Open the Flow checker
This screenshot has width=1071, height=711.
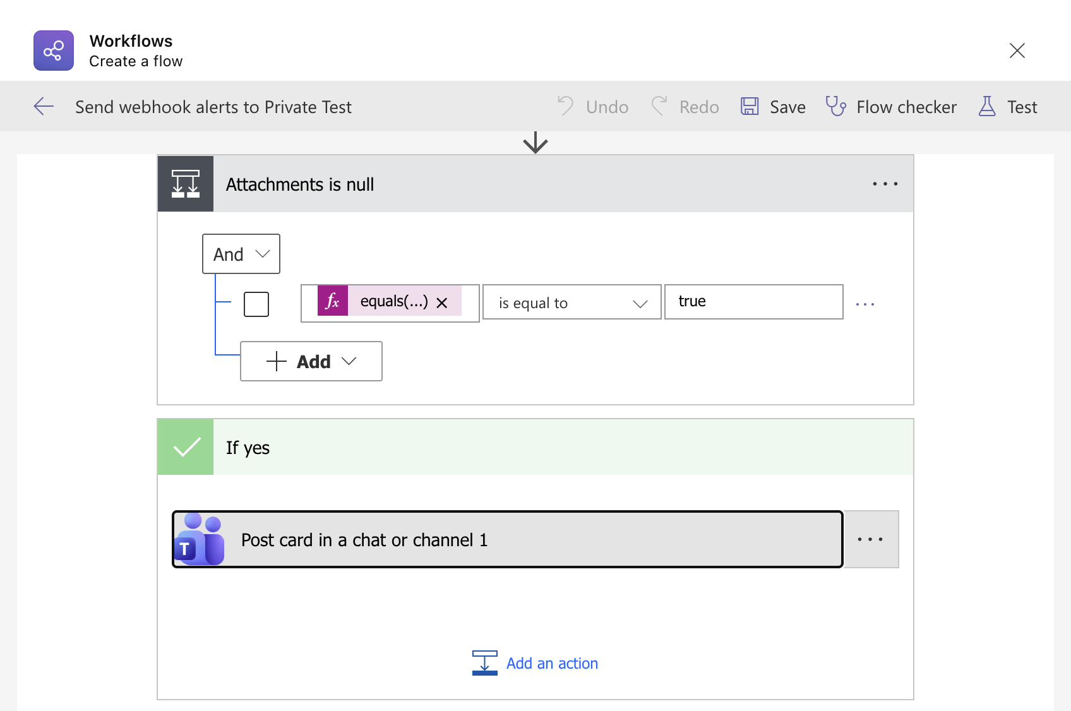pos(891,107)
